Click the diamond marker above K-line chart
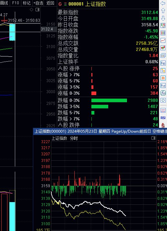This screenshot has height=231, width=167. point(32,10)
